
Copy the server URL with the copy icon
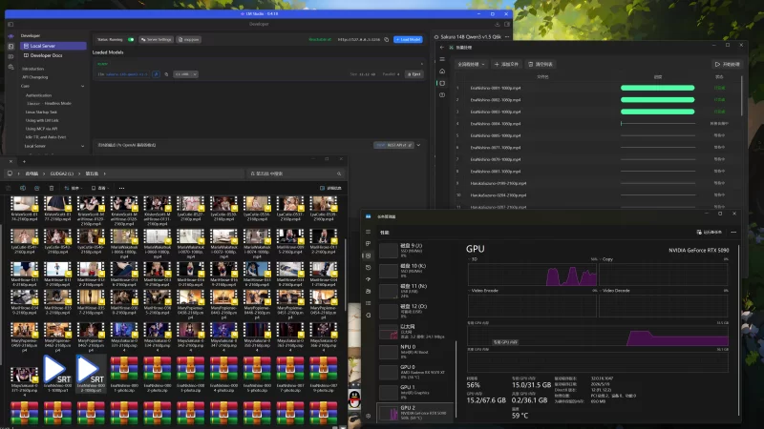click(387, 39)
